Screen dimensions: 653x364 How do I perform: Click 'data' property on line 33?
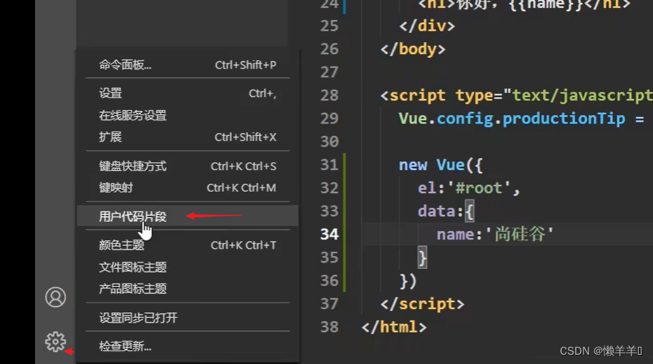point(436,211)
